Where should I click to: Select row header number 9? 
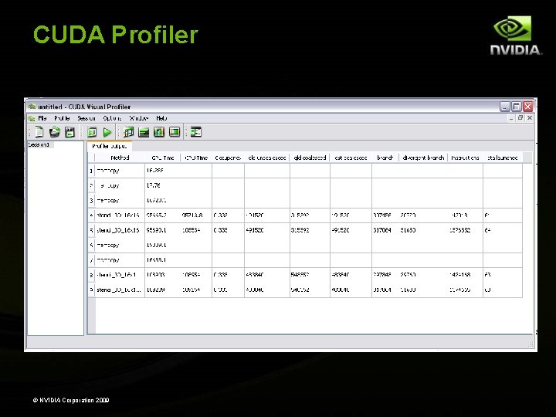coord(91,290)
